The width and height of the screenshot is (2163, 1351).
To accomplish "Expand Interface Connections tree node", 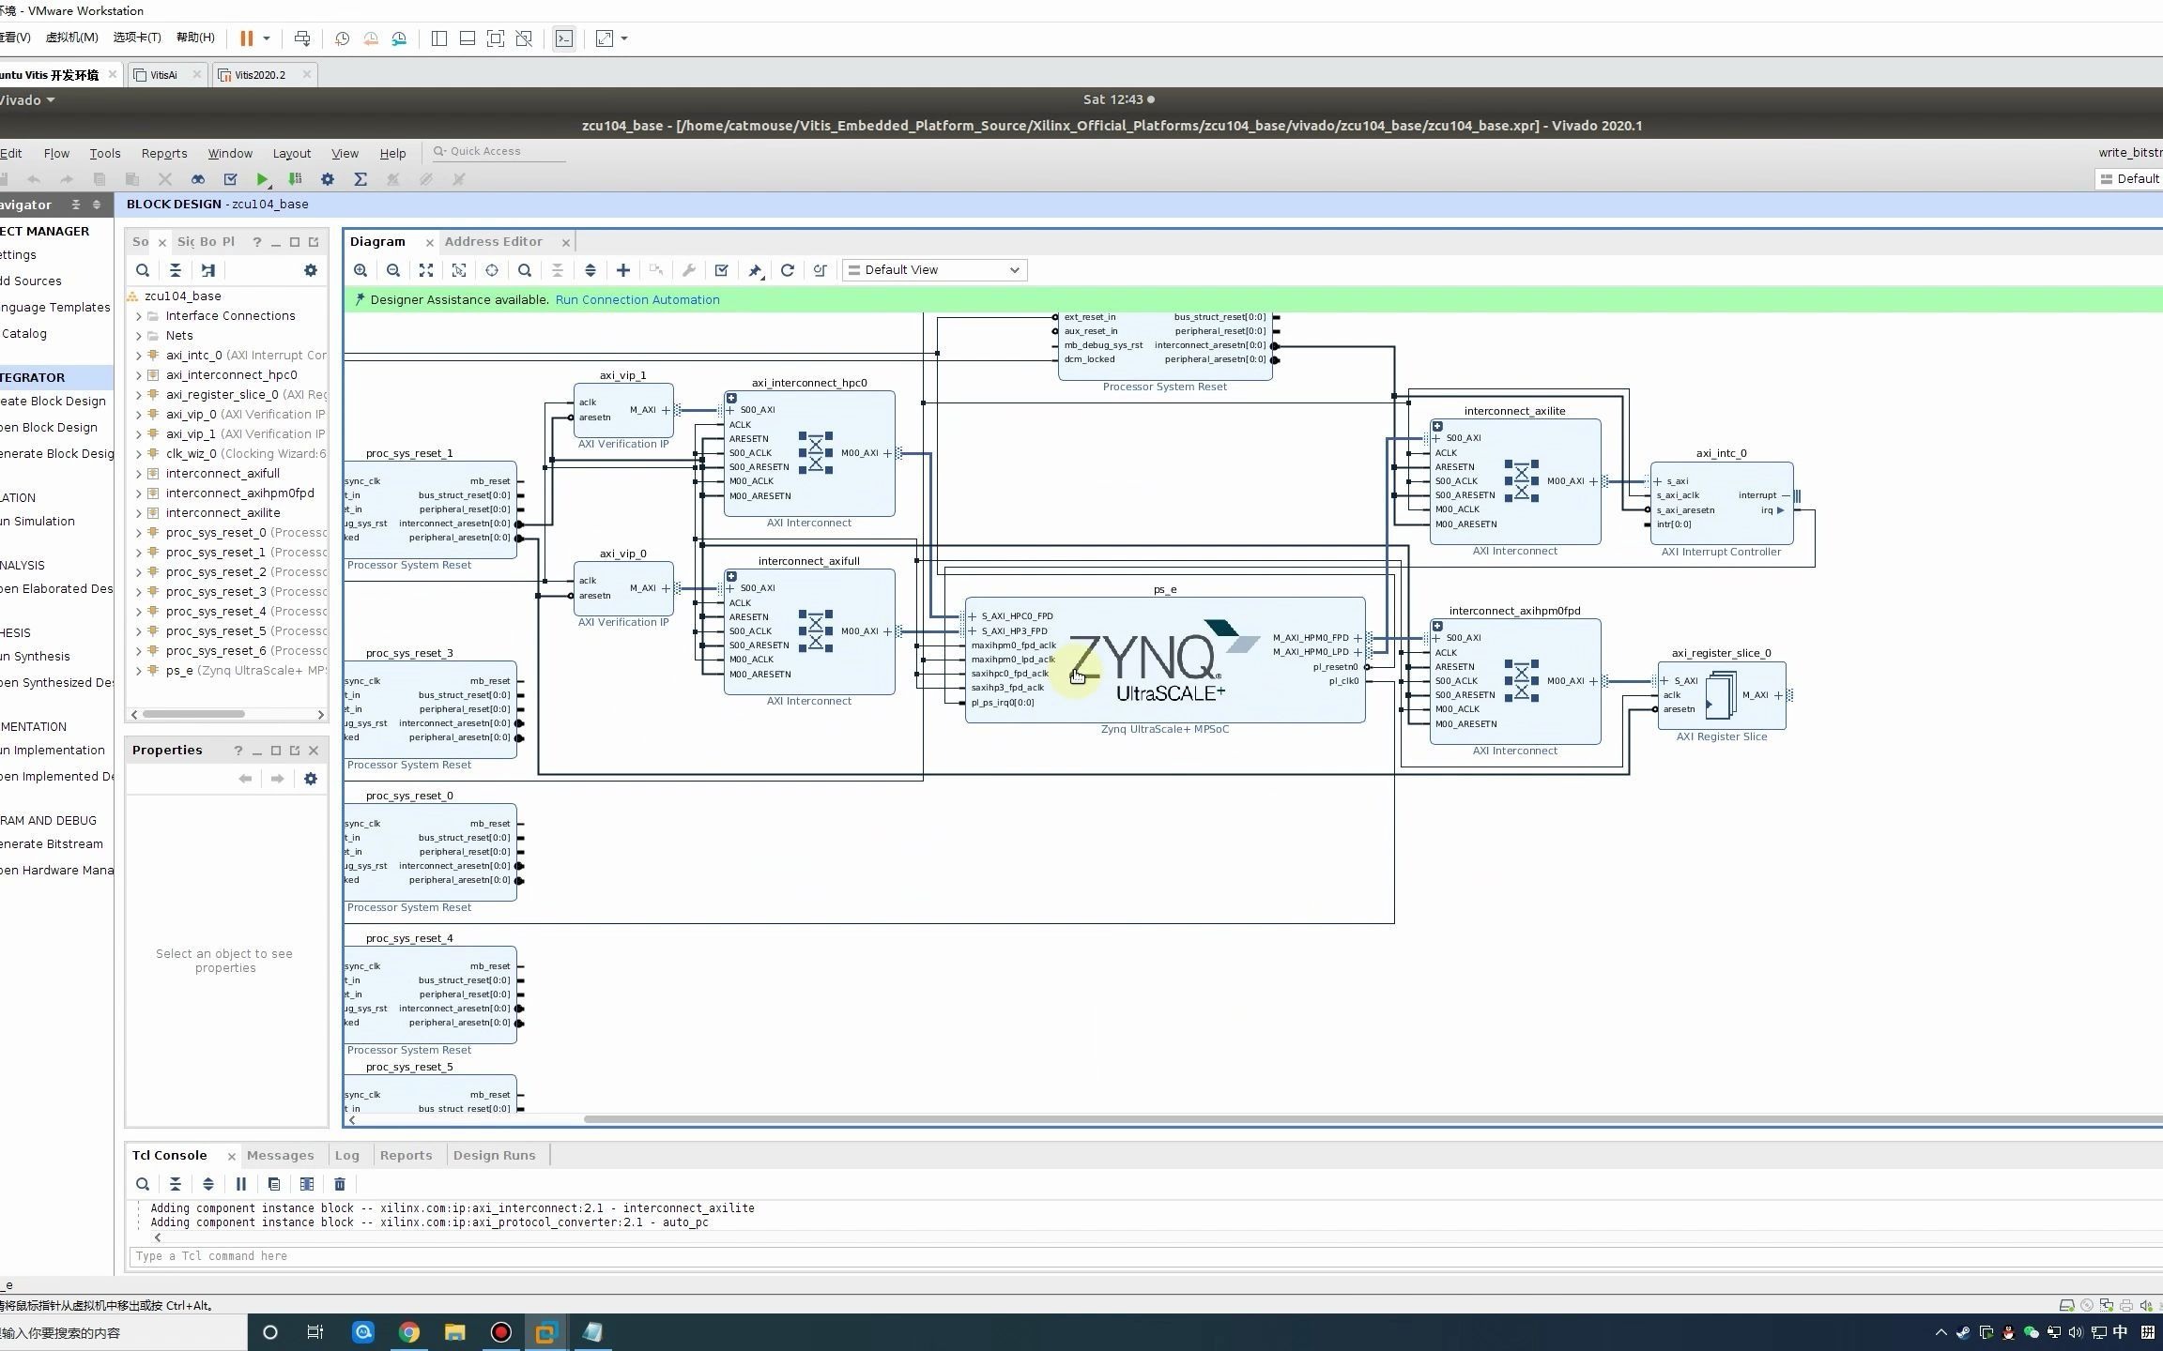I will 139,316.
